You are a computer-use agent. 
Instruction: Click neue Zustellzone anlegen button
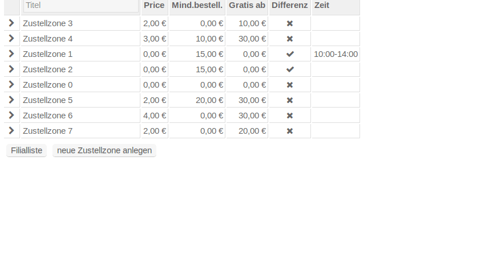coord(104,151)
